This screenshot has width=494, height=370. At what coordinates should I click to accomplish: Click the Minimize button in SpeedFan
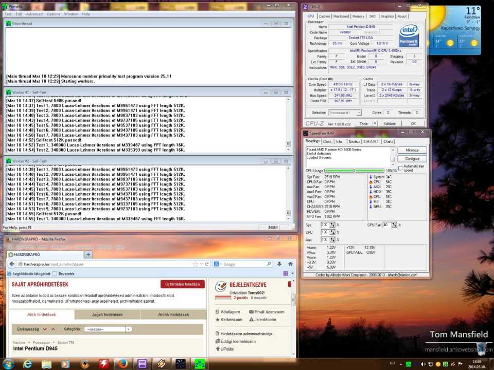pos(412,150)
